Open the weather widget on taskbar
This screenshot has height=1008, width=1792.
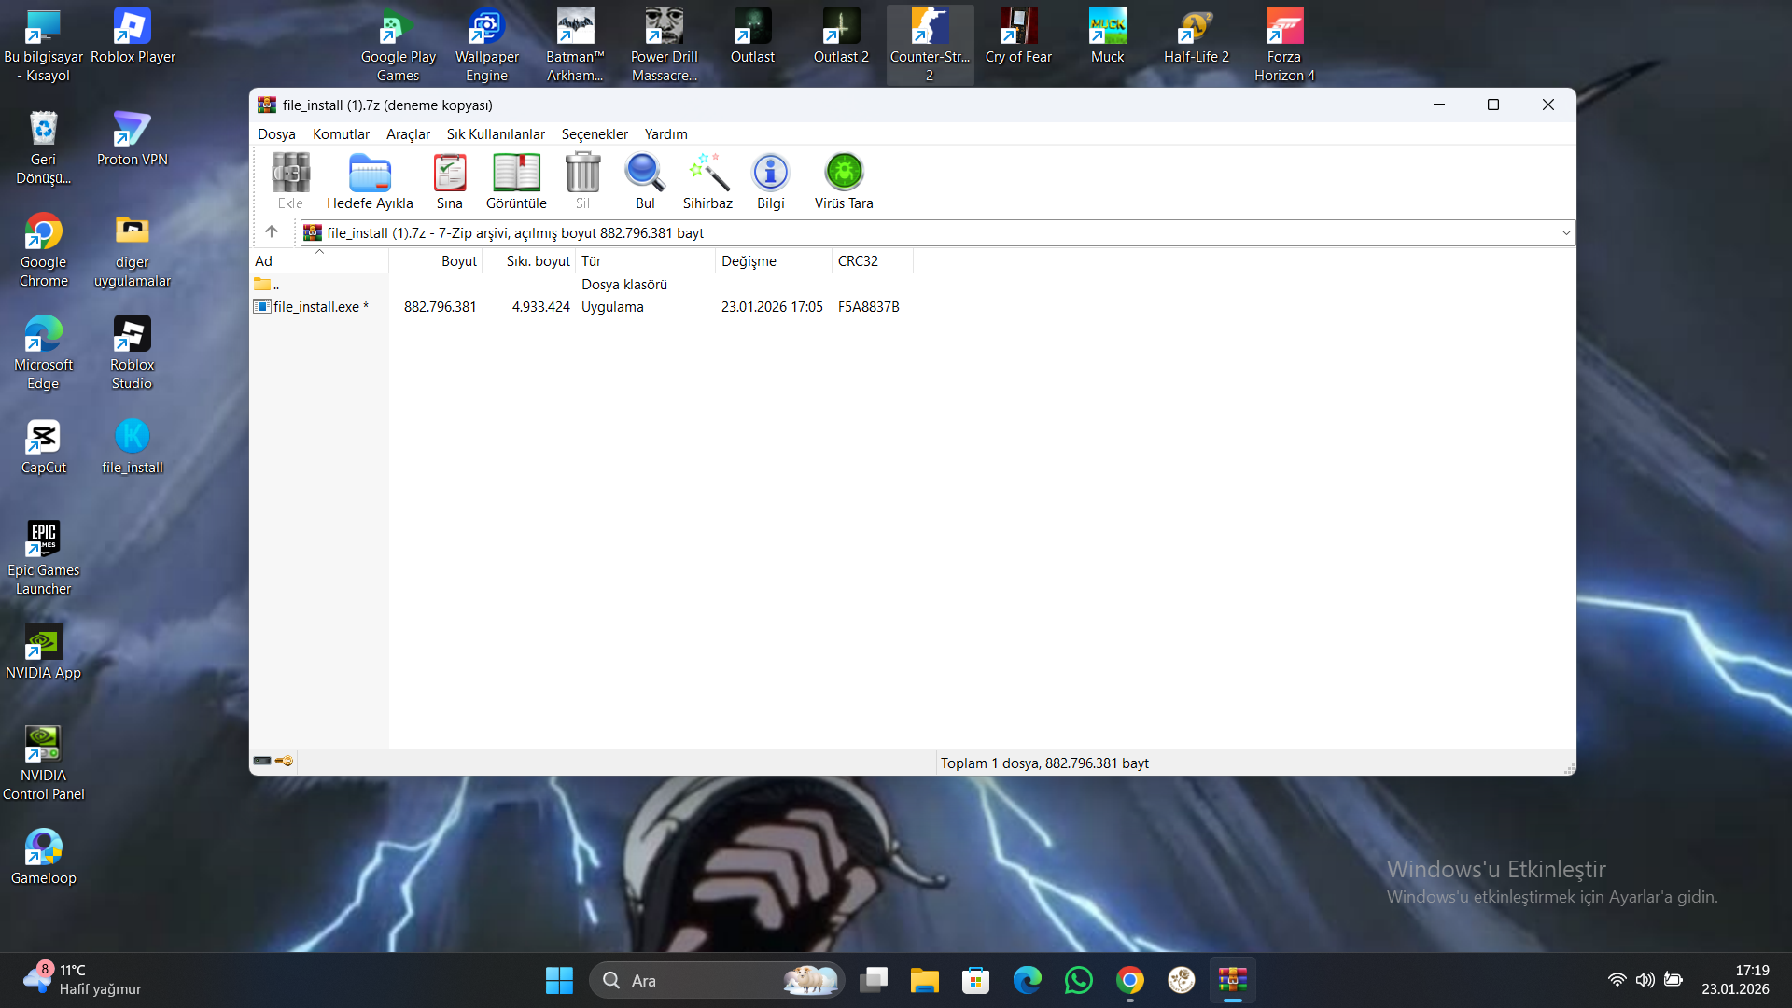(x=82, y=980)
